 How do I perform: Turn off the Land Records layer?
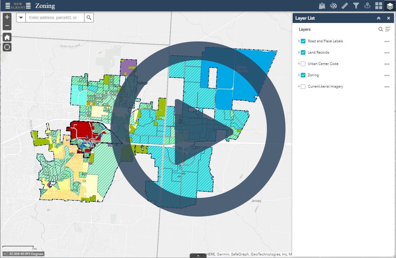click(x=303, y=52)
